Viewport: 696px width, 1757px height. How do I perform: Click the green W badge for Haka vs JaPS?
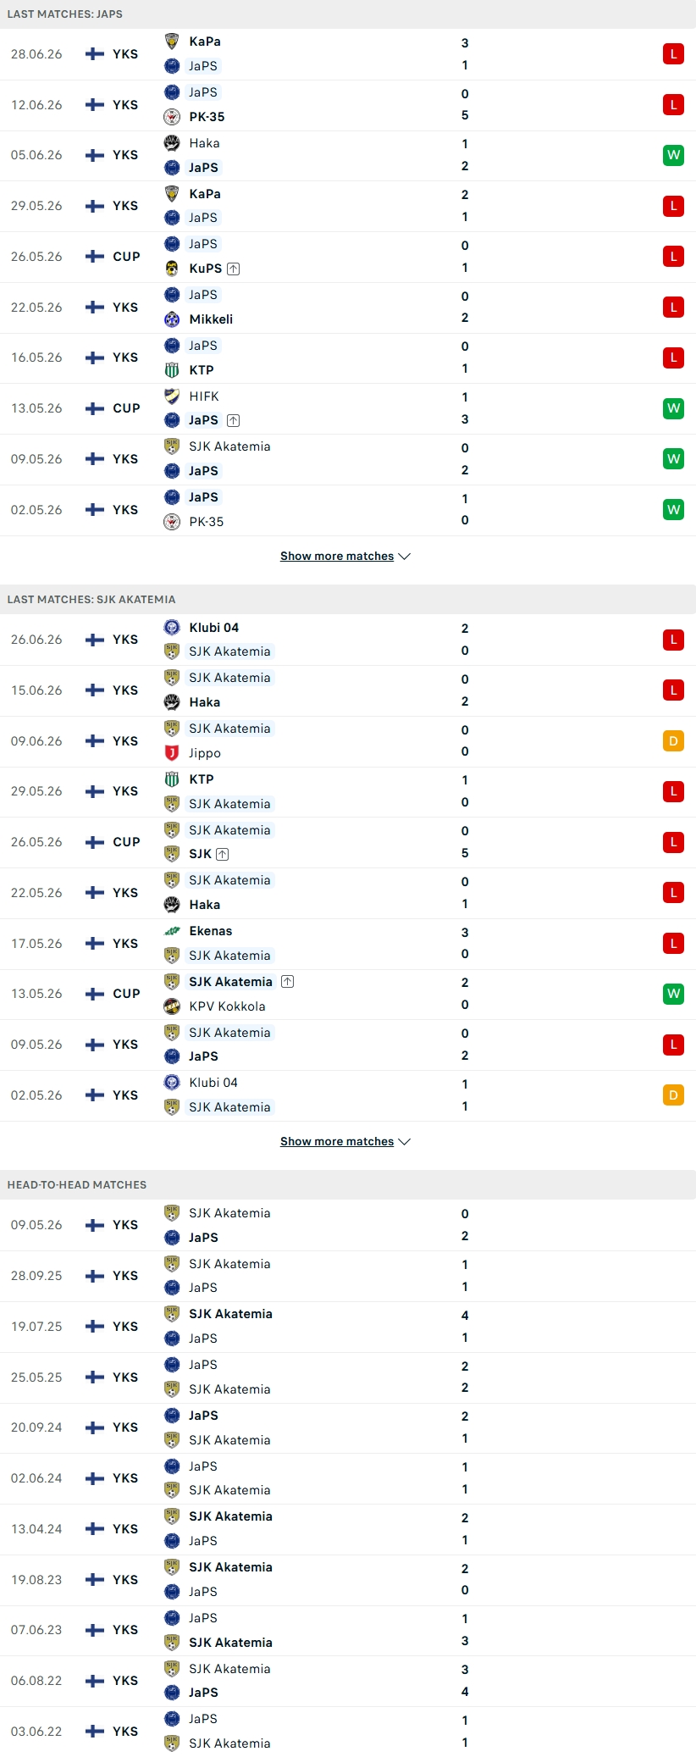[x=673, y=155]
